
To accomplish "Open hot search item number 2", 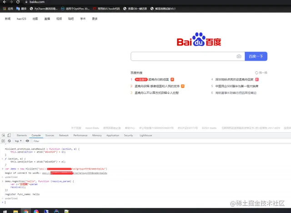I will 157,86.
